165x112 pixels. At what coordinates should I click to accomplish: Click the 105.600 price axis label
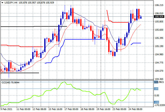(x=159, y=30)
